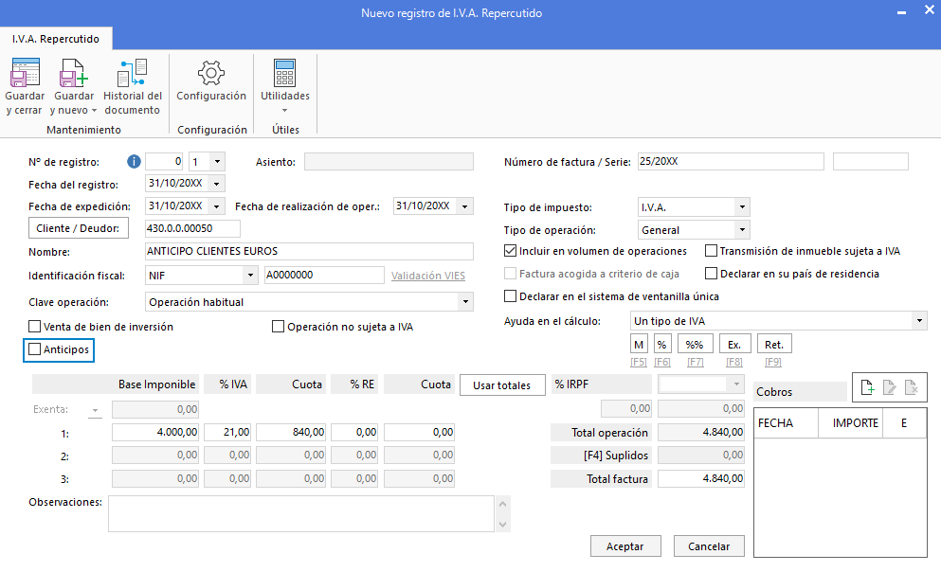Click the Cliente account field 430.0.0.00050
Screen dimensions: 941x572
point(192,228)
